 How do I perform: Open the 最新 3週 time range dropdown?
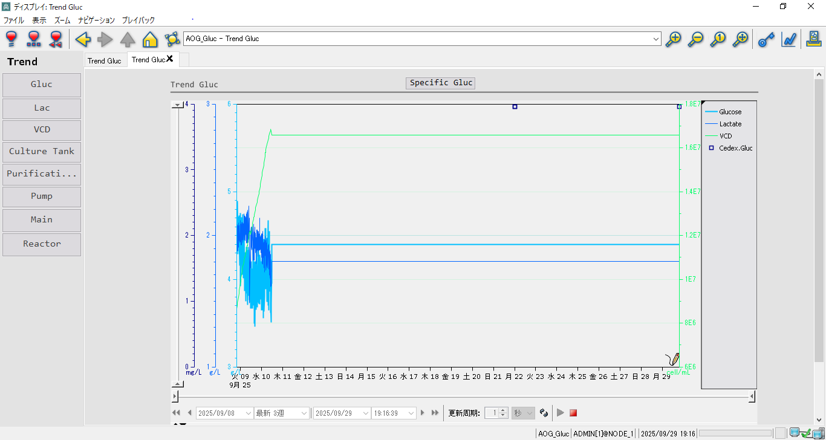point(305,413)
